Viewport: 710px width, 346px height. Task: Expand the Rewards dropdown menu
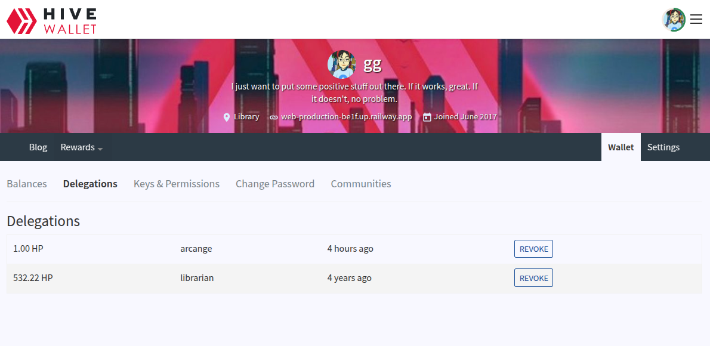click(81, 147)
